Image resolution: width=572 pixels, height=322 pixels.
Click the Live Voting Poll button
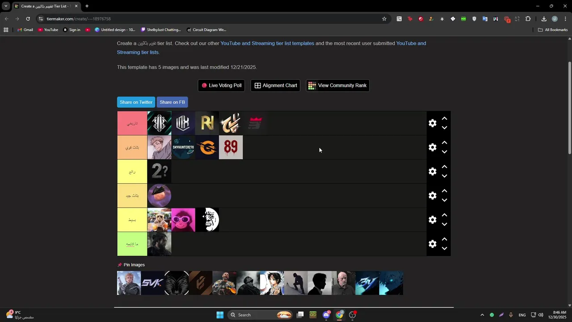click(221, 85)
